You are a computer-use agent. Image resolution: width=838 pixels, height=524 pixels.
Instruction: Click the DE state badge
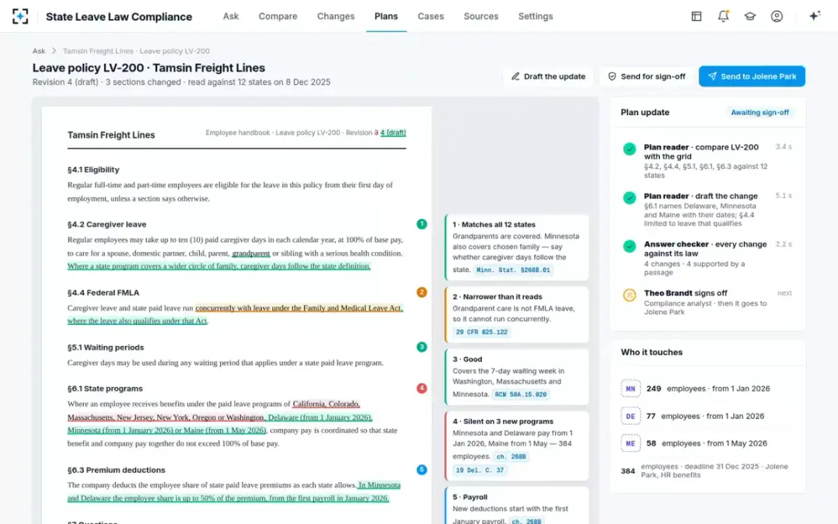[x=631, y=416]
